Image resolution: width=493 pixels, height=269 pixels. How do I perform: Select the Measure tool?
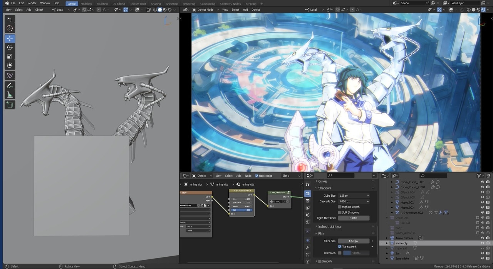10,95
